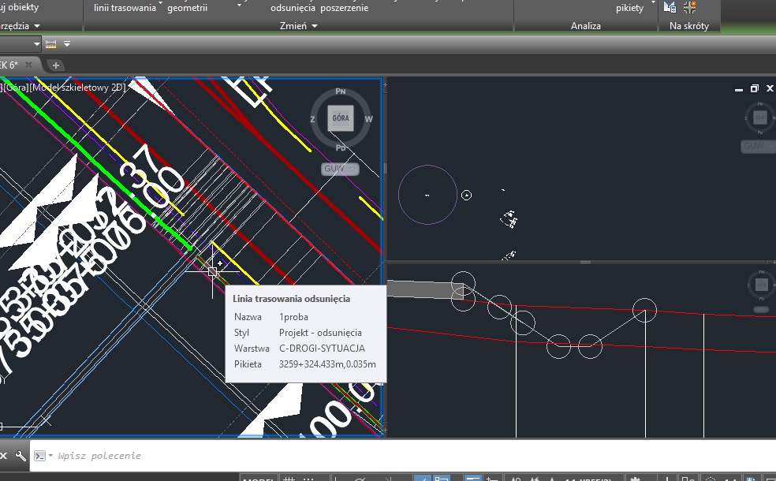Close the command line with X icon
Image resolution: width=776 pixels, height=481 pixels.
pos(3,456)
